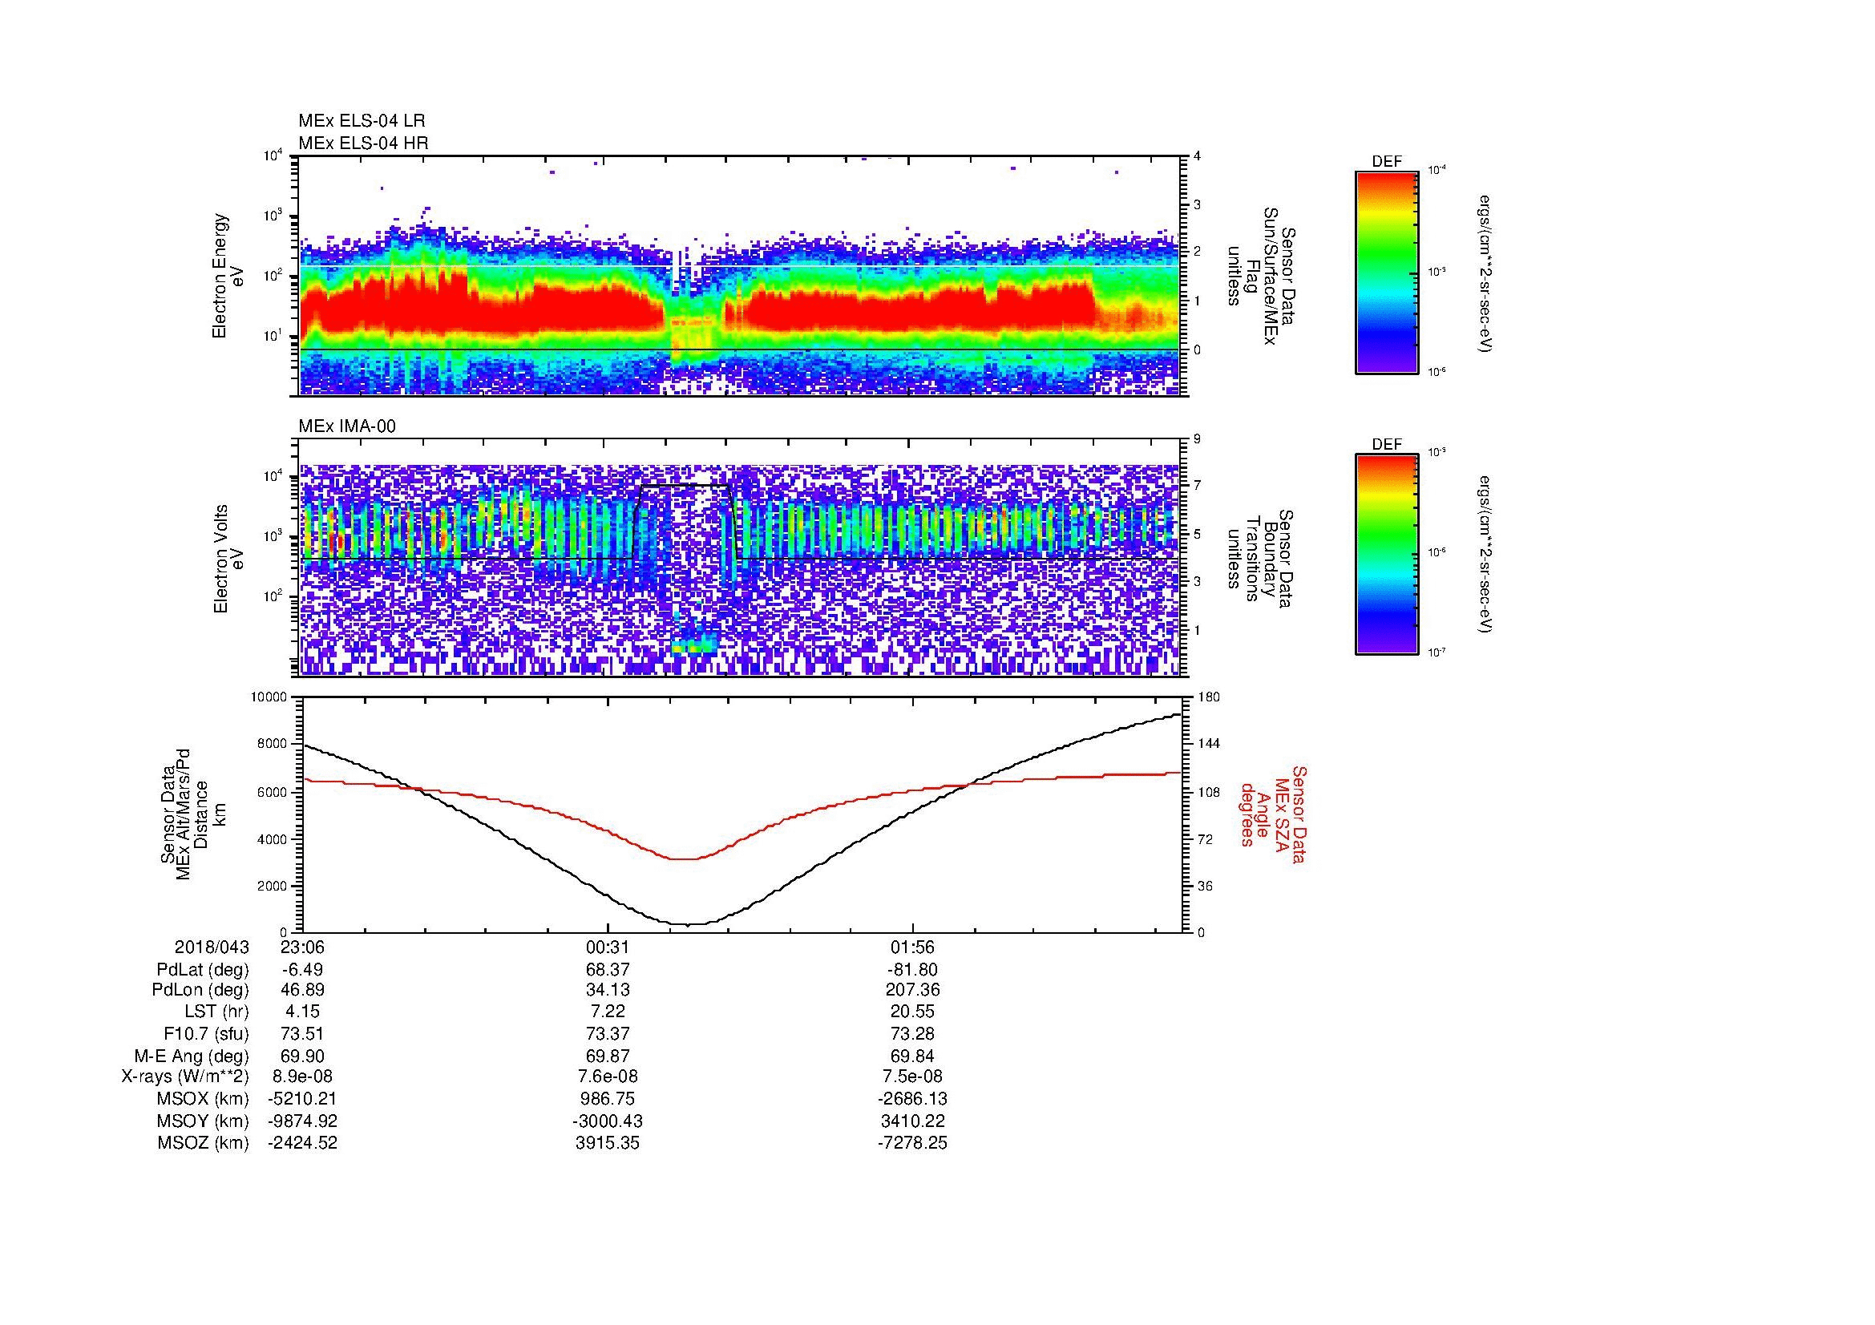This screenshot has height=1325, width=1875.
Task: Click the 'F10.7 (sfu)' row label
Action: [206, 1034]
